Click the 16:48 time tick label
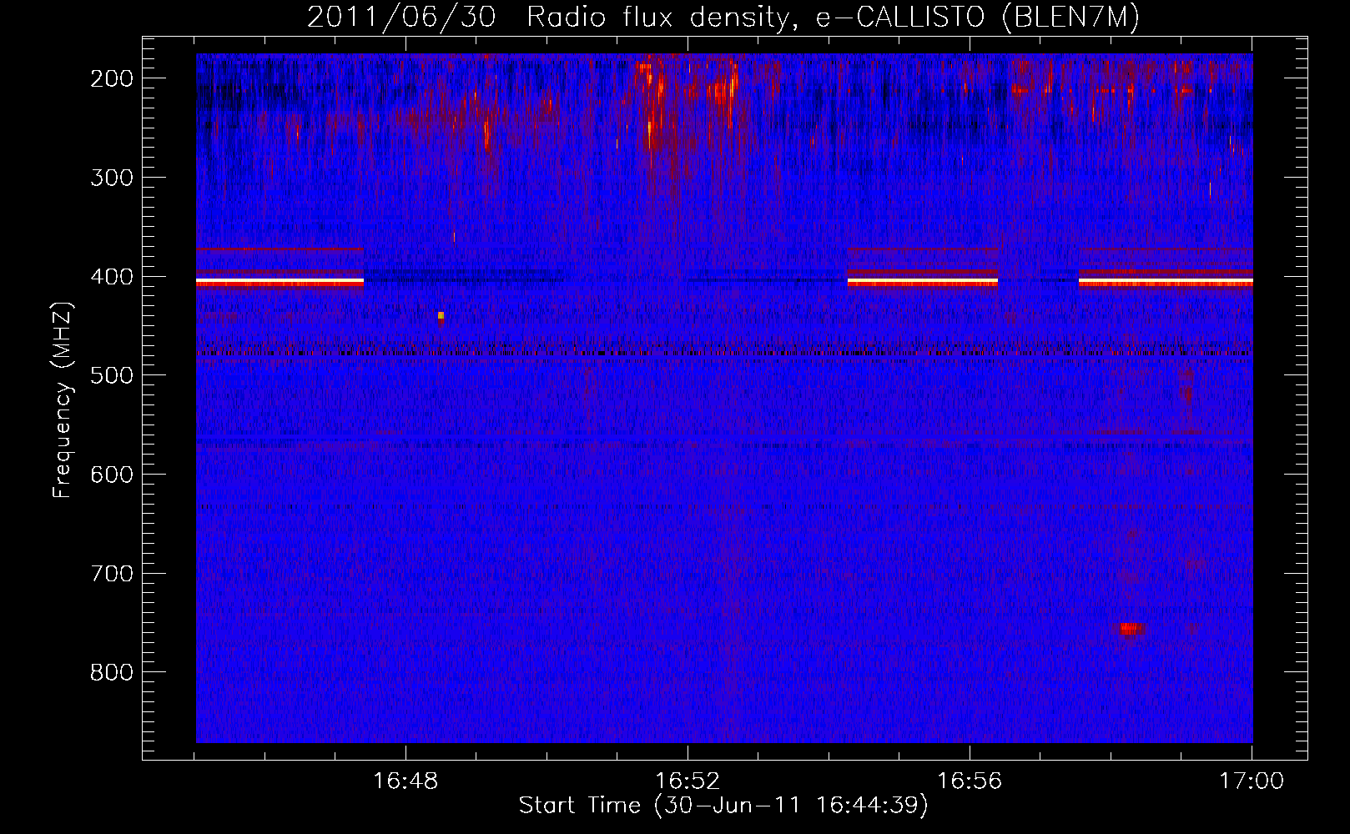The height and width of the screenshot is (834, 1350). click(406, 781)
